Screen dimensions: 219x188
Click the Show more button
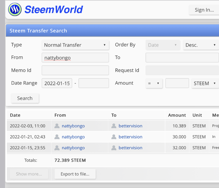29,174
